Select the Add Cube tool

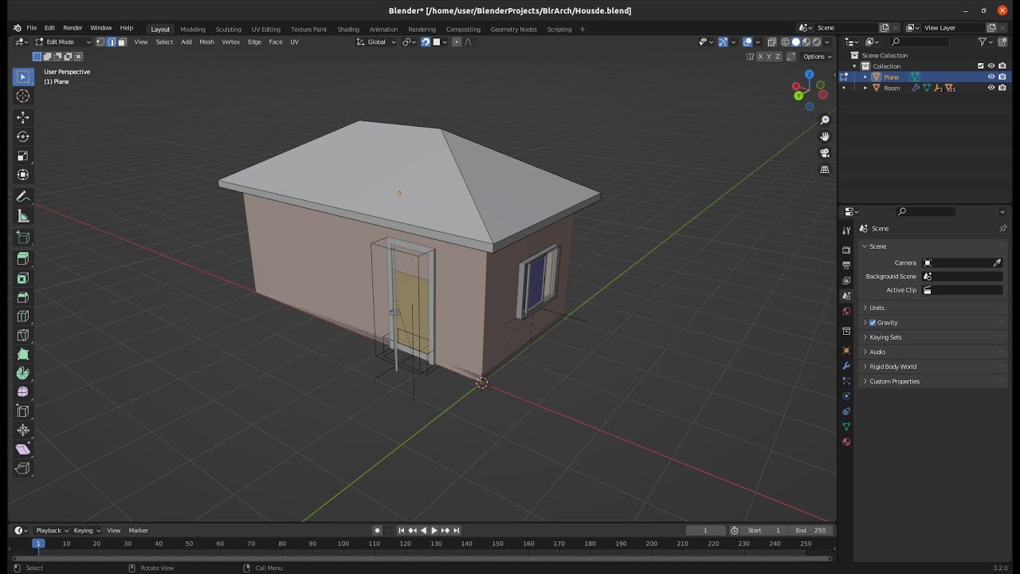(23, 238)
